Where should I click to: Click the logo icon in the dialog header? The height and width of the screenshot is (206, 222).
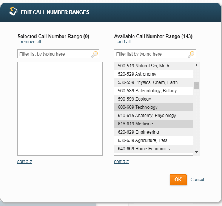point(13,11)
